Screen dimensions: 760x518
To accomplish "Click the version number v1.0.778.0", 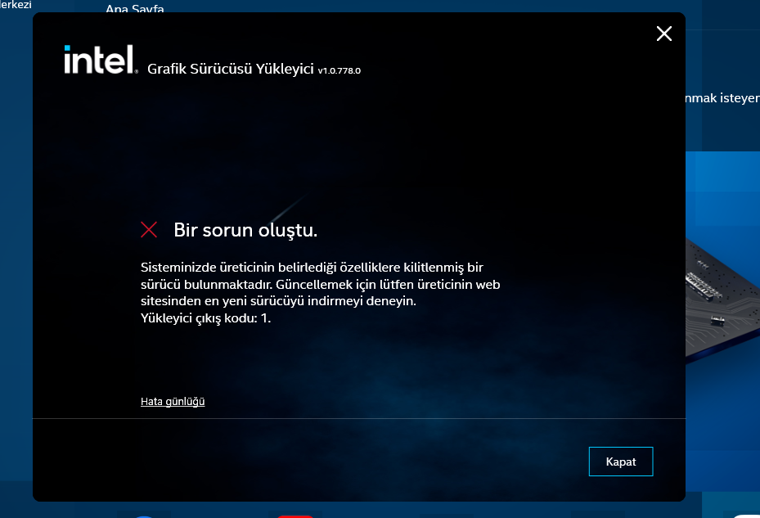I will [340, 71].
